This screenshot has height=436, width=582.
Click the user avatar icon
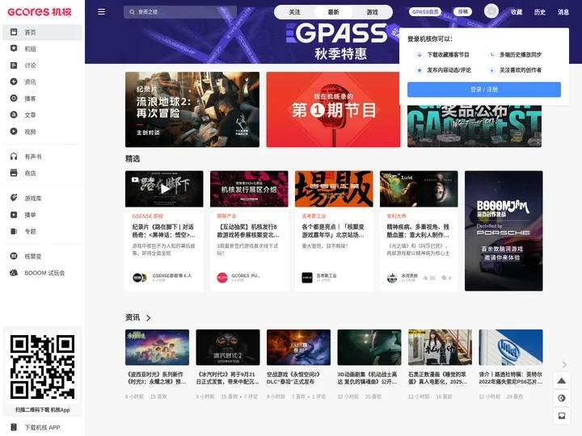(491, 11)
